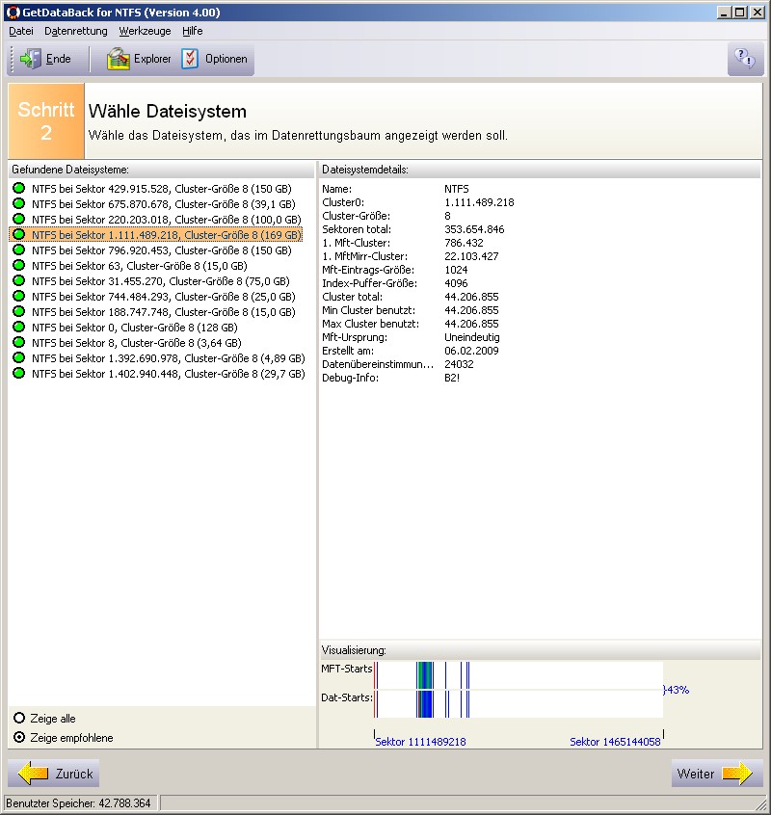Screen dimensions: 771x815
Task: Click the 'Dateisystemdetails' panel header
Action: pos(540,170)
